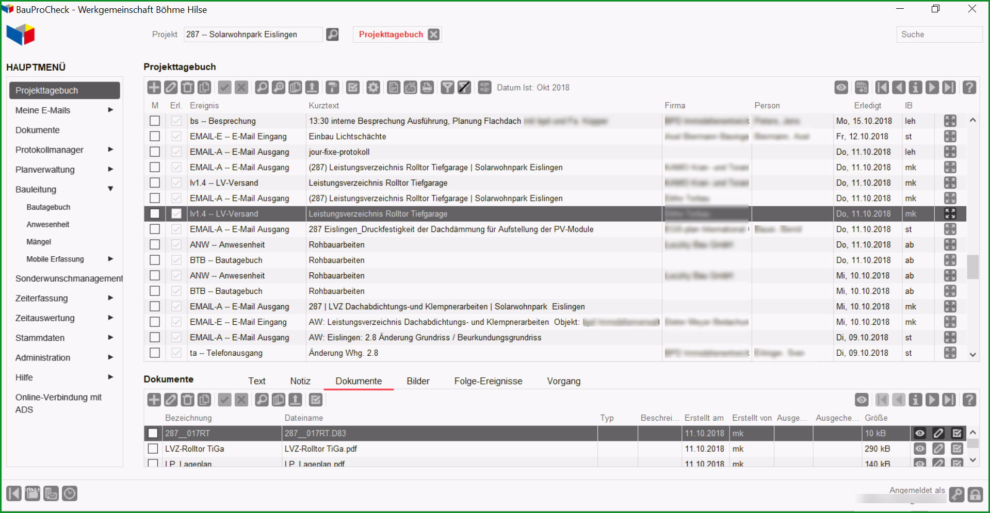Switch to the Bilder tab
Viewport: 990px width, 513px height.
(x=418, y=381)
